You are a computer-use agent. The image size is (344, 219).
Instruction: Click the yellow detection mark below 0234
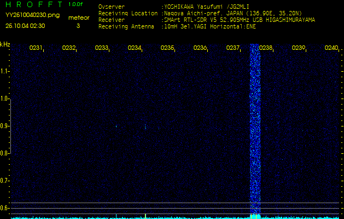tap(145, 216)
